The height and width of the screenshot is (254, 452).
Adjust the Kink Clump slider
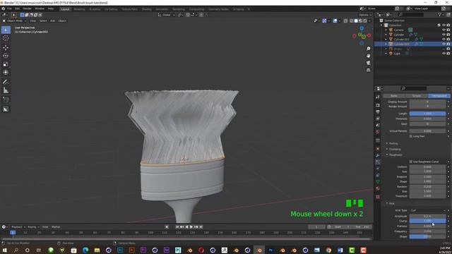[427, 221]
